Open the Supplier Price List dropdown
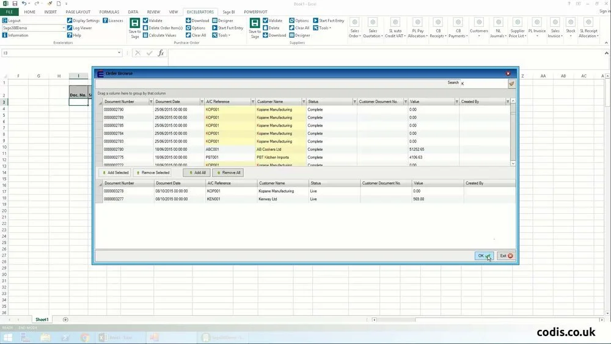 click(517, 28)
